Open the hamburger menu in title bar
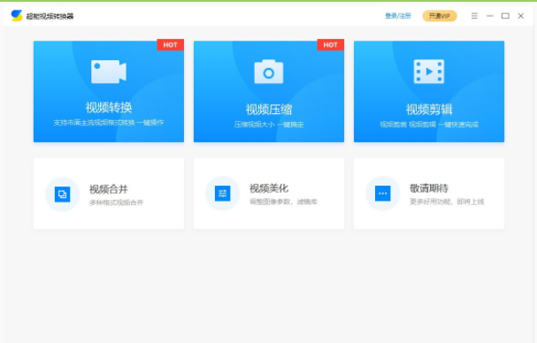Image resolution: width=537 pixels, height=343 pixels. (x=474, y=16)
